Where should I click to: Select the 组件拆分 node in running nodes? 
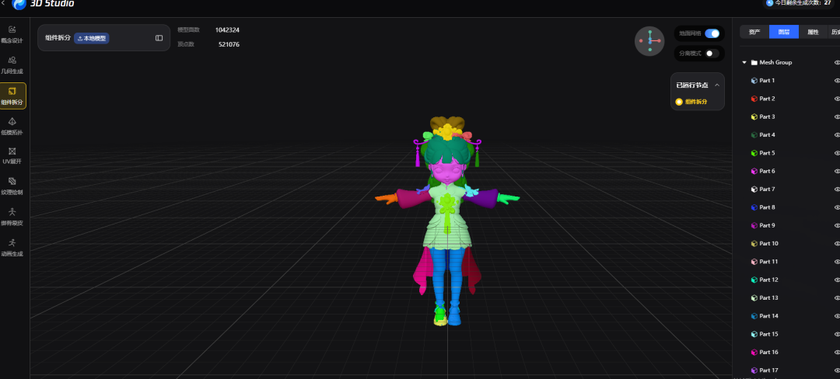[x=691, y=102]
